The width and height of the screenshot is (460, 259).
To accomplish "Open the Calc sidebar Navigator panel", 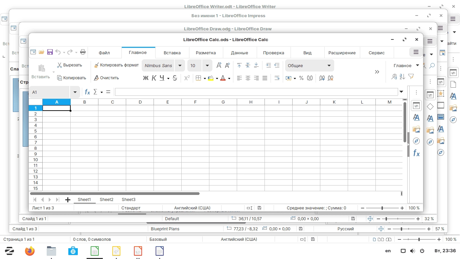I will [416, 141].
